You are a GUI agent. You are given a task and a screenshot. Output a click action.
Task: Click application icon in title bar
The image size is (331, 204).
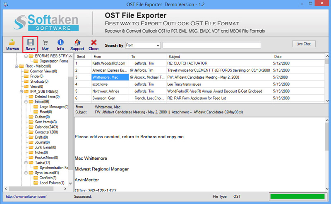click(x=6, y=4)
